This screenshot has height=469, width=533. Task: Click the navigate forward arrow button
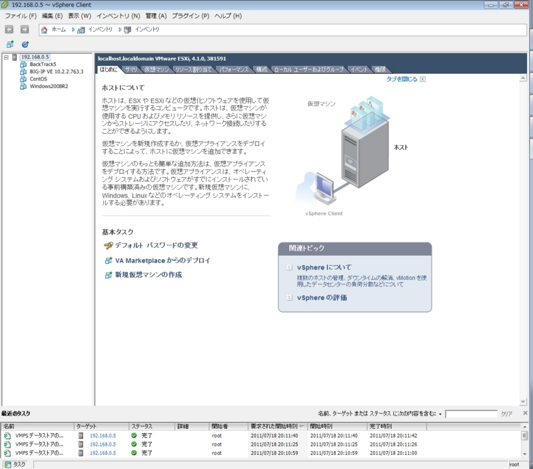(x=25, y=29)
